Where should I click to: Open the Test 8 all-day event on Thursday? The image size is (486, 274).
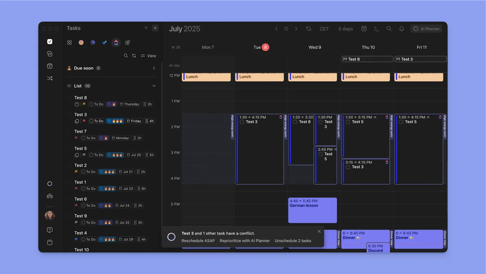pyautogui.click(x=368, y=59)
